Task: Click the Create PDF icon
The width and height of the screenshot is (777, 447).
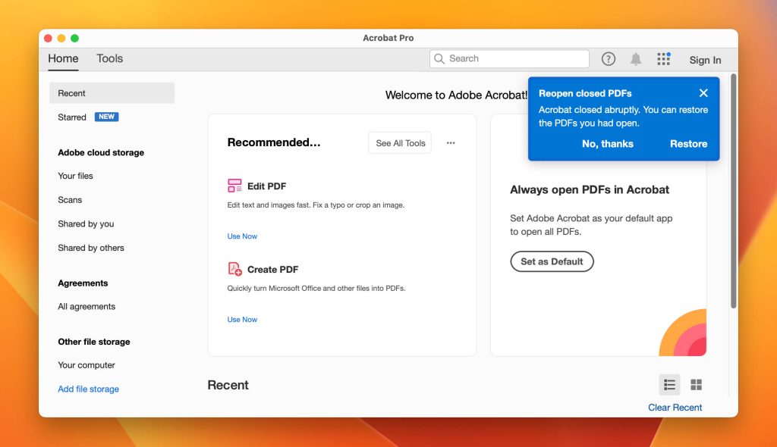Action: click(234, 269)
